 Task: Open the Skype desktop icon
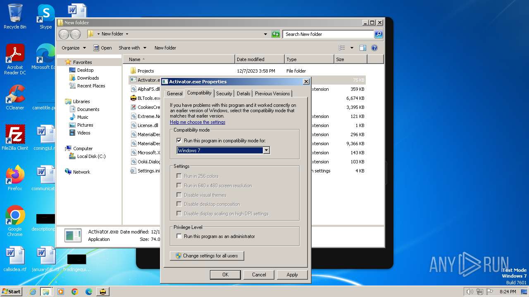point(45,16)
